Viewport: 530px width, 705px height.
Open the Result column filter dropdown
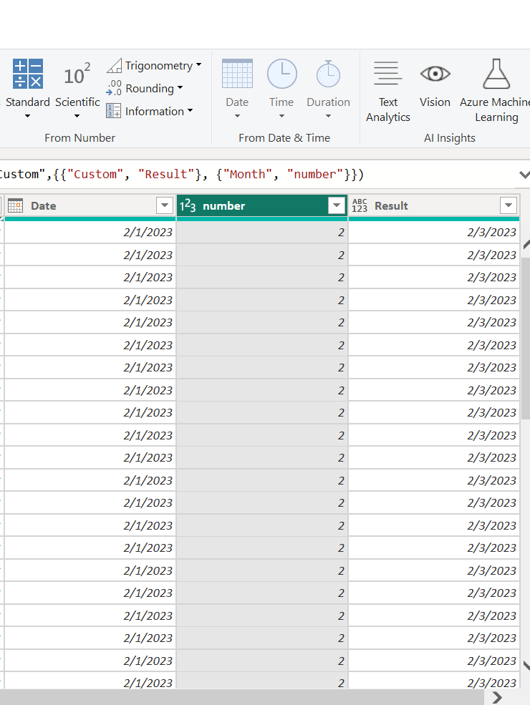(509, 205)
